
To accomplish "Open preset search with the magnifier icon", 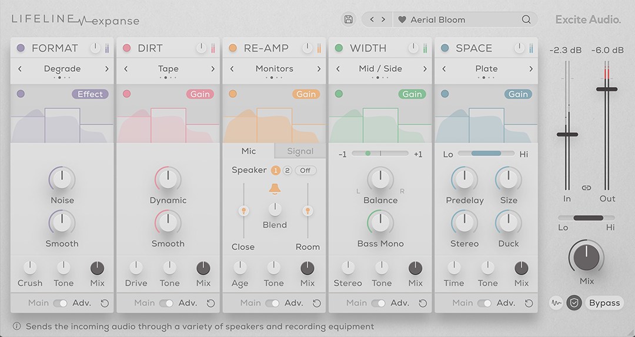I will point(526,19).
